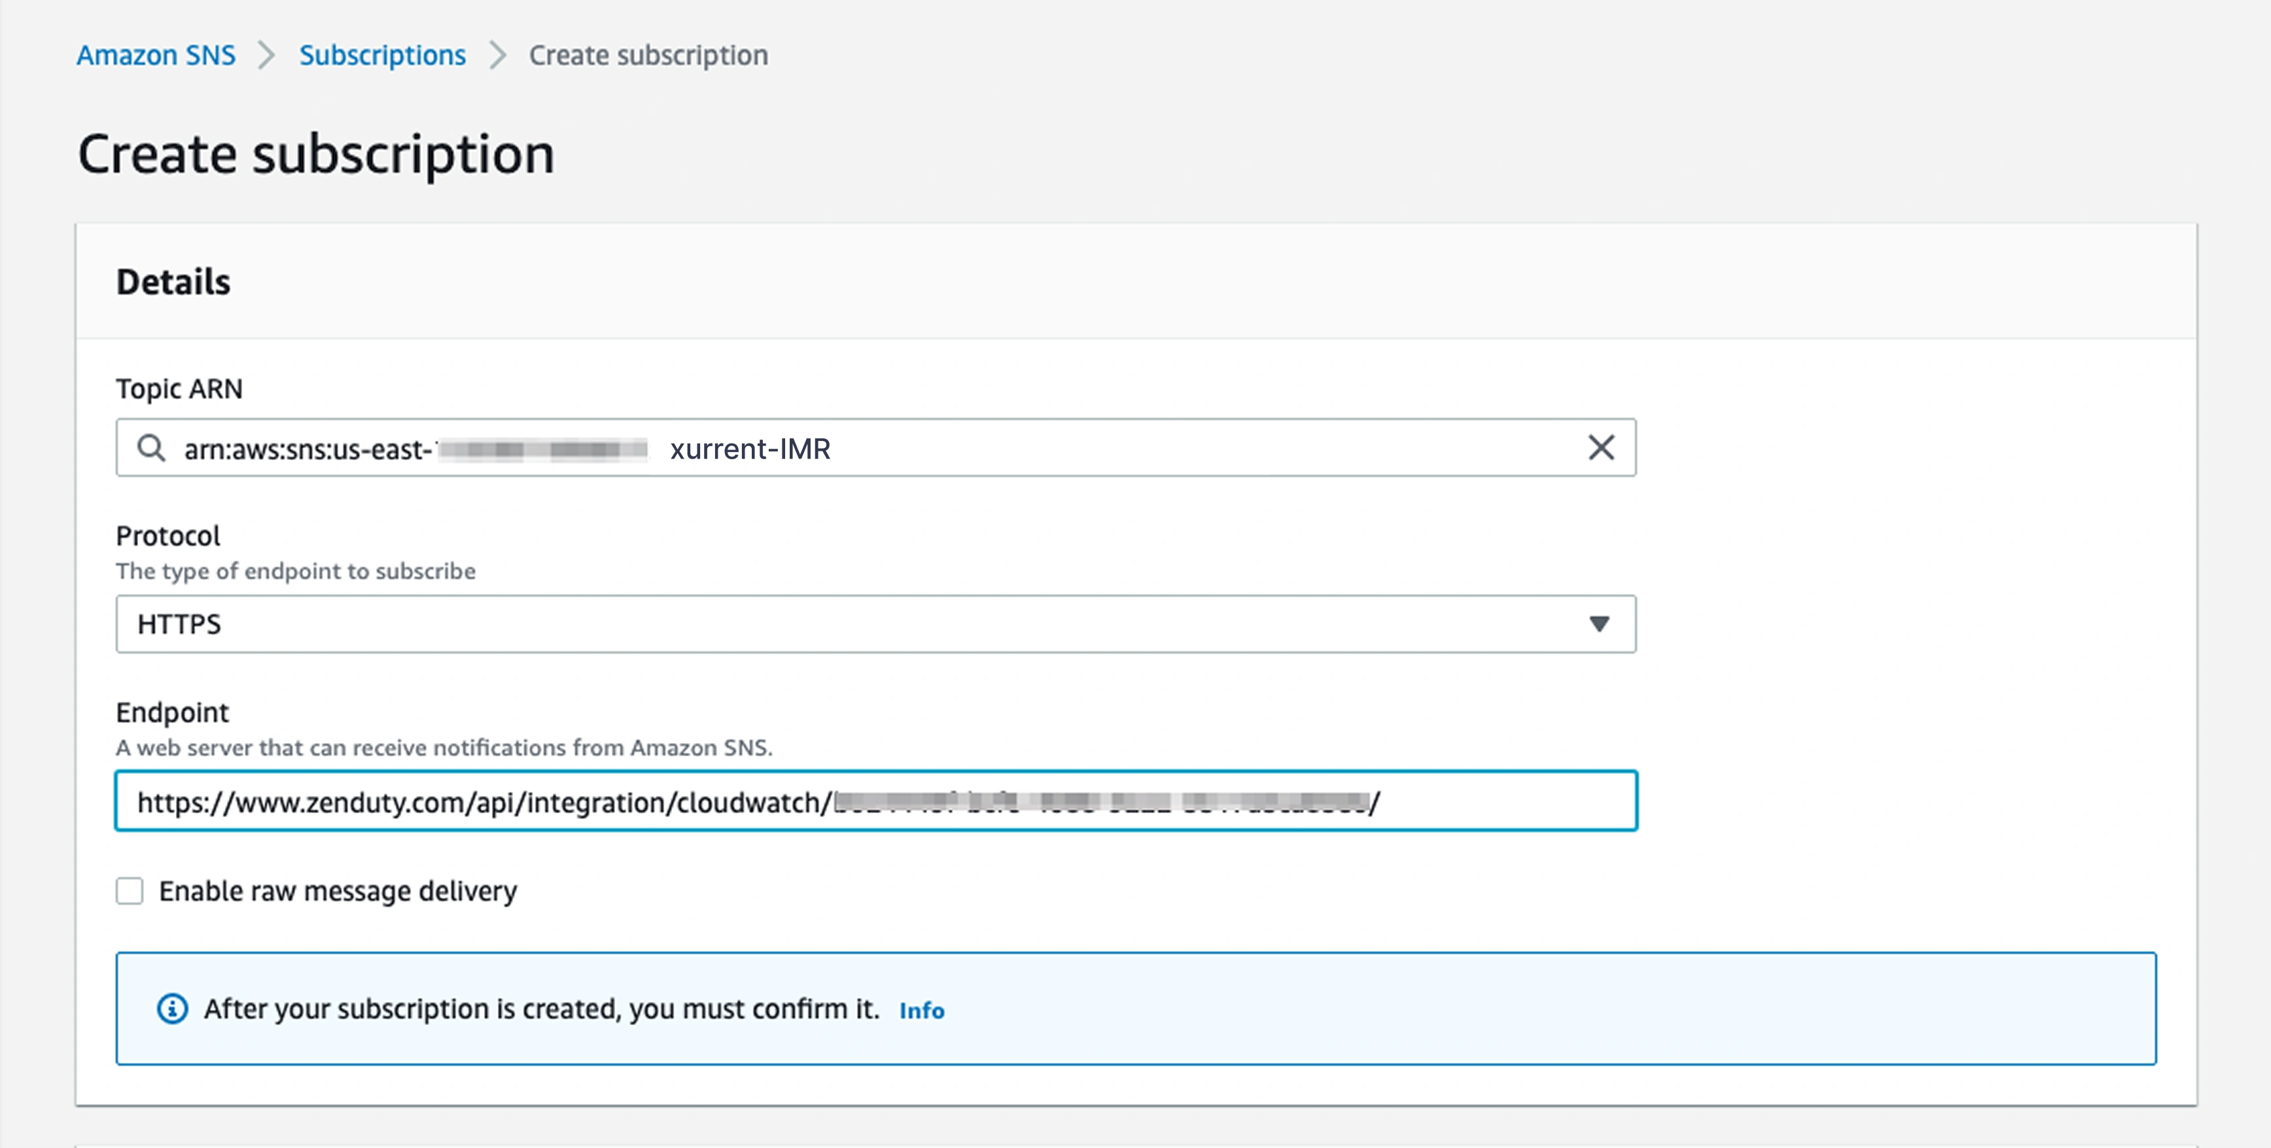
Task: Click the Details section header
Action: (x=173, y=282)
